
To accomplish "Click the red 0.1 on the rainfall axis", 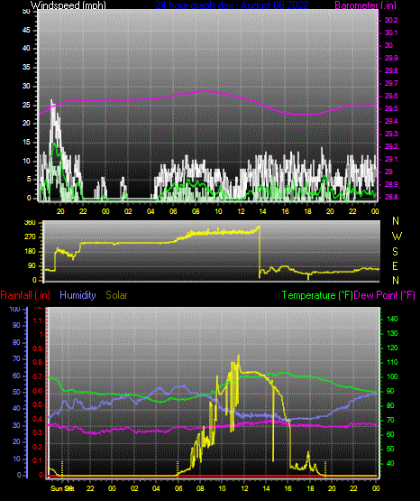I will 38,460.
